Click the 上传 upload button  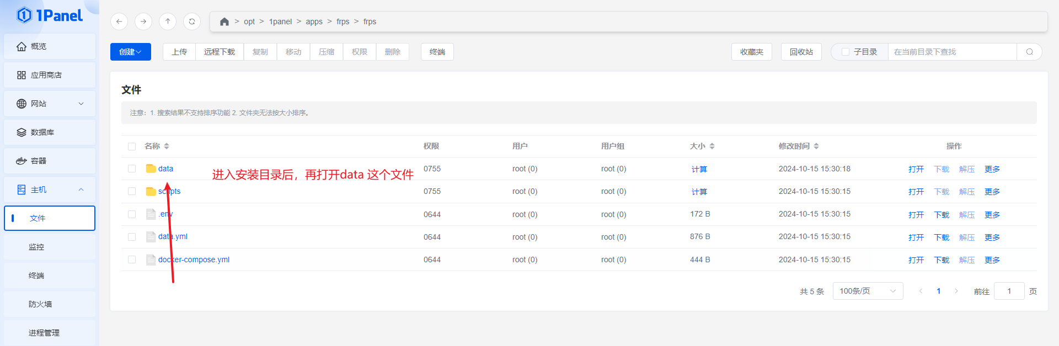pos(179,52)
